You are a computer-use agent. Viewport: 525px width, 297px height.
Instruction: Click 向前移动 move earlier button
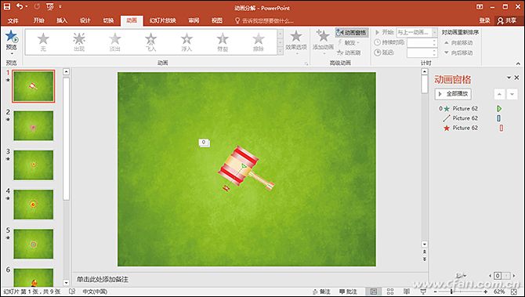tap(458, 43)
